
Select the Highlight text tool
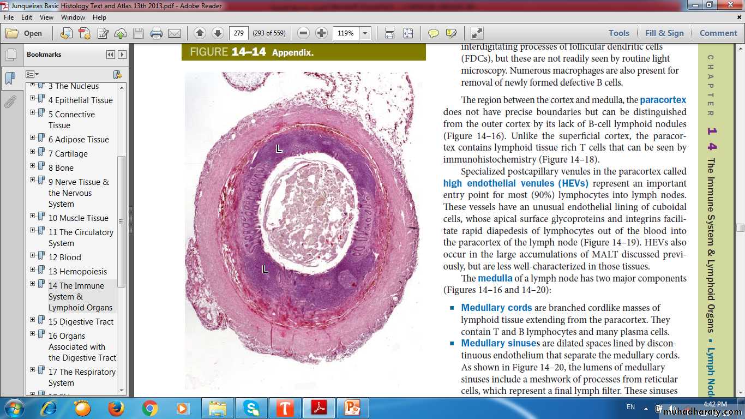coord(451,33)
